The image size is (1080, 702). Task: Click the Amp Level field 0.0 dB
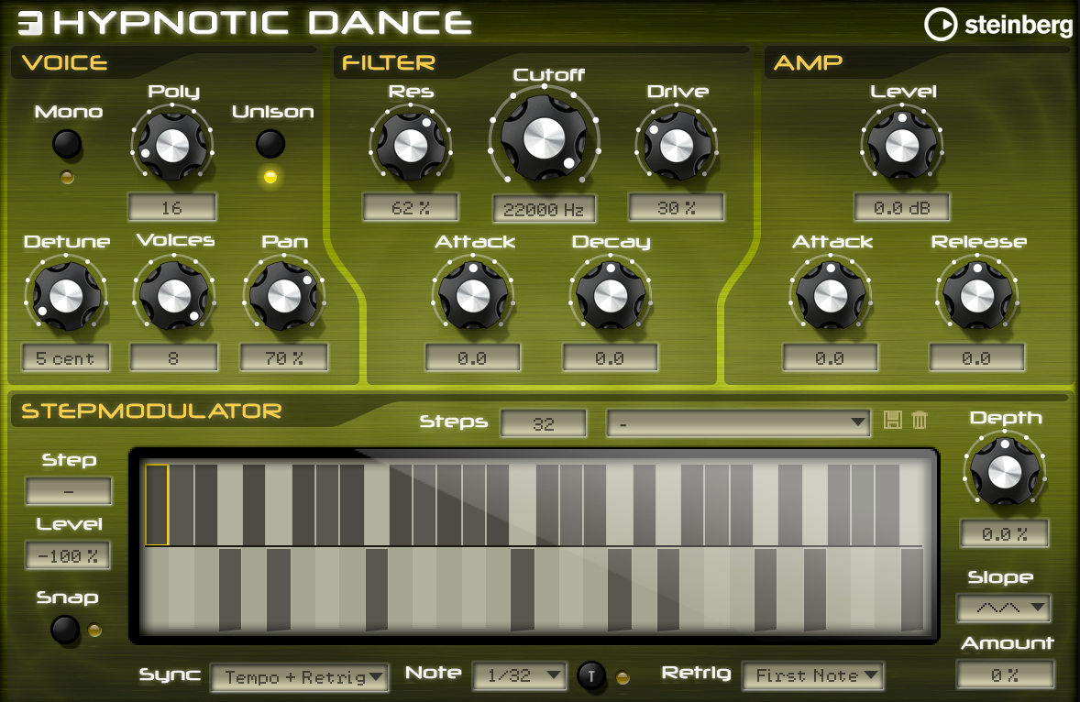coord(902,207)
